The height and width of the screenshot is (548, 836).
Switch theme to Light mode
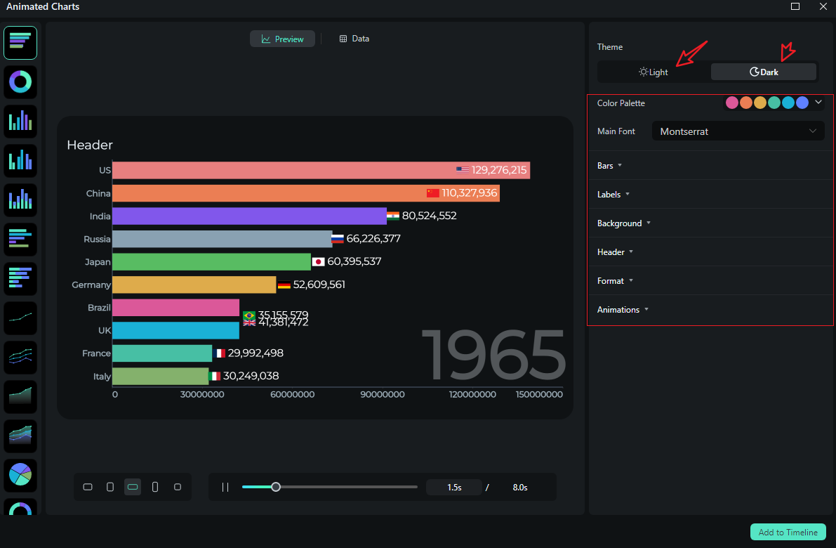(x=653, y=71)
